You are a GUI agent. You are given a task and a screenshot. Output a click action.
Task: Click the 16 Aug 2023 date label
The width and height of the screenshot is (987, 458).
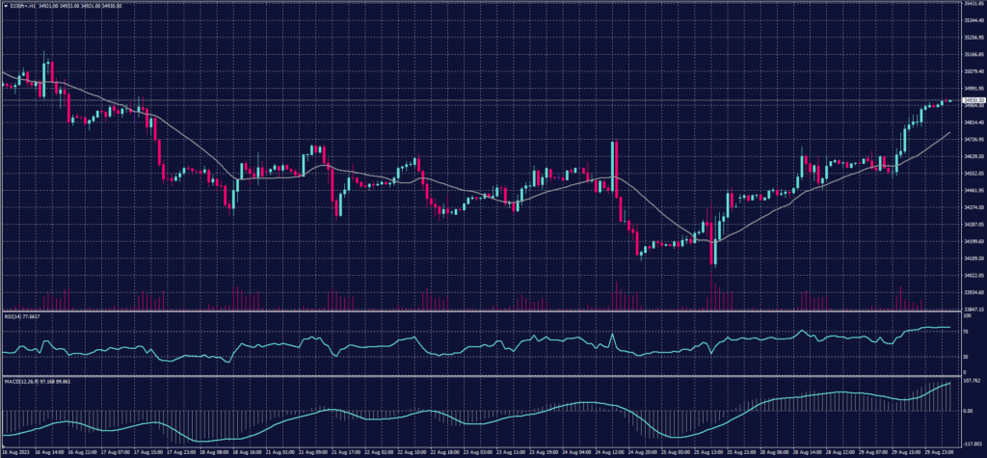click(16, 451)
